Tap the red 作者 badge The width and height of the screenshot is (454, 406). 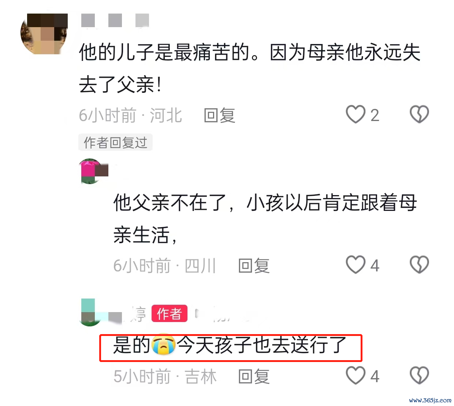pyautogui.click(x=169, y=314)
